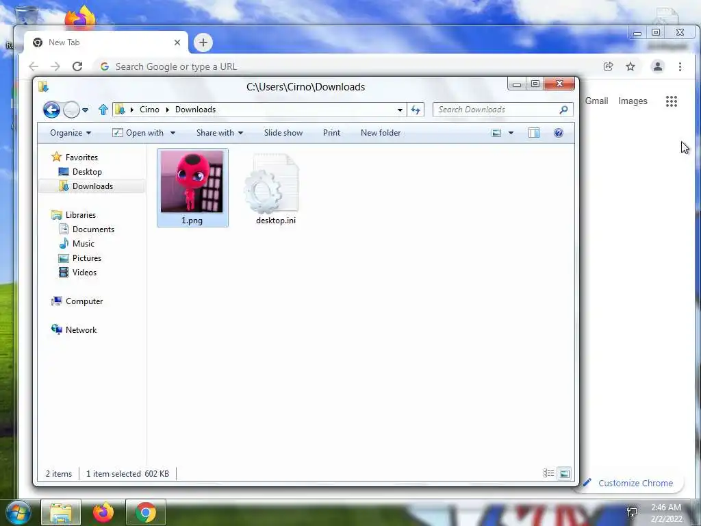Viewport: 701px width, 526px height.
Task: Expand the address bar history dropdown
Action: 400,110
